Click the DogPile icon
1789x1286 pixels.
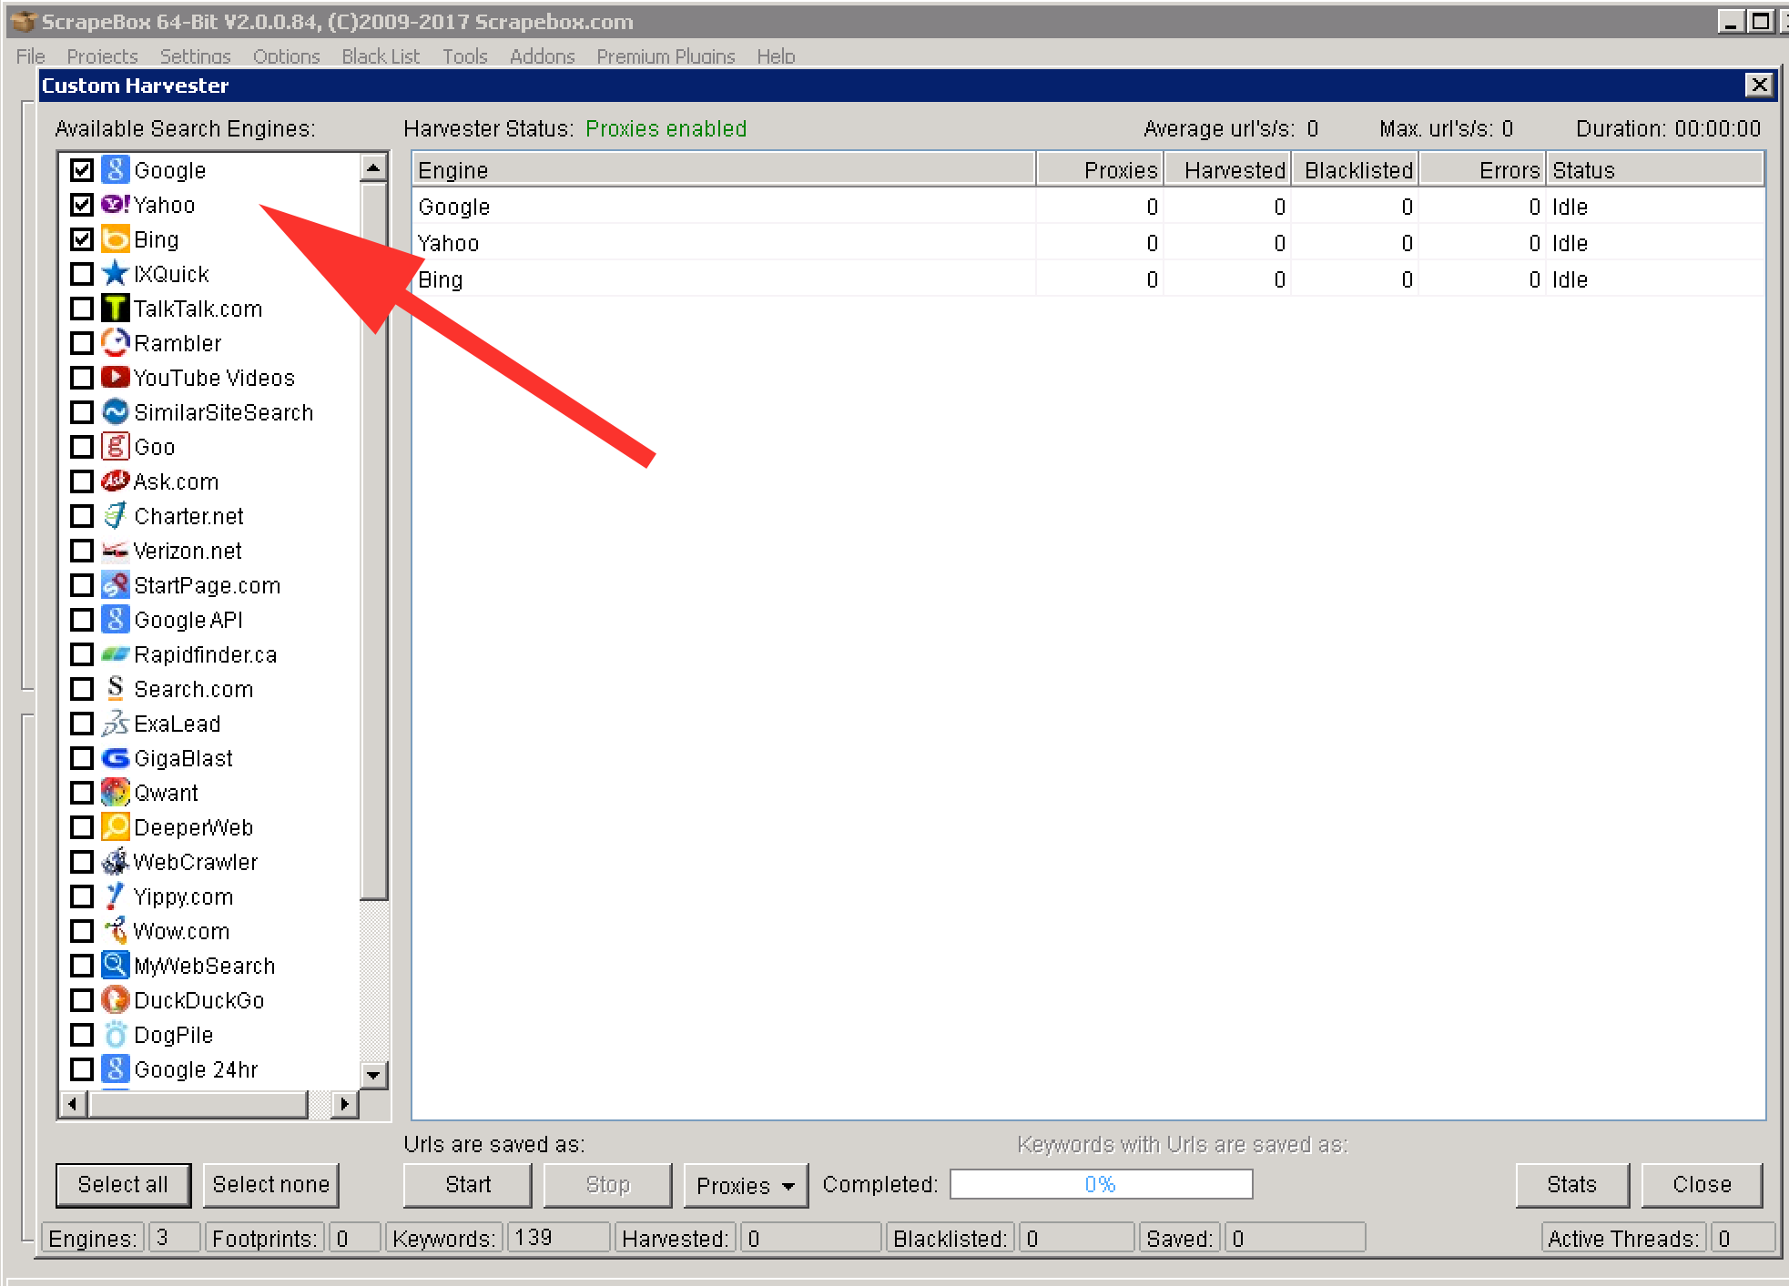pyautogui.click(x=115, y=1035)
